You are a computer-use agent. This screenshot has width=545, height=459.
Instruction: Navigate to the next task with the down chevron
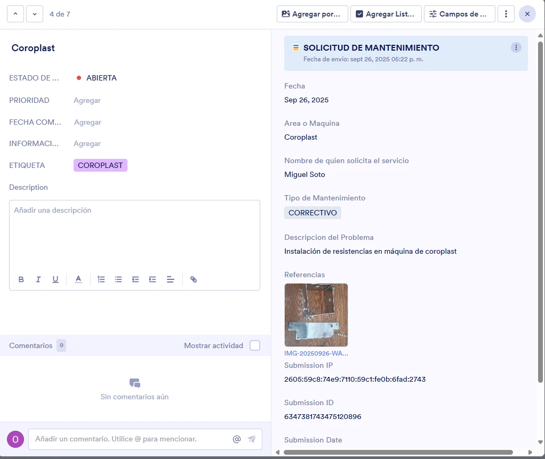click(x=34, y=14)
